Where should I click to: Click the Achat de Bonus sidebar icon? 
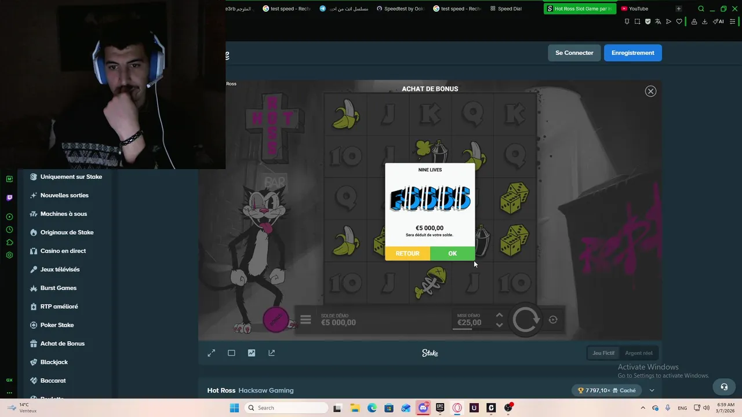[x=34, y=343]
